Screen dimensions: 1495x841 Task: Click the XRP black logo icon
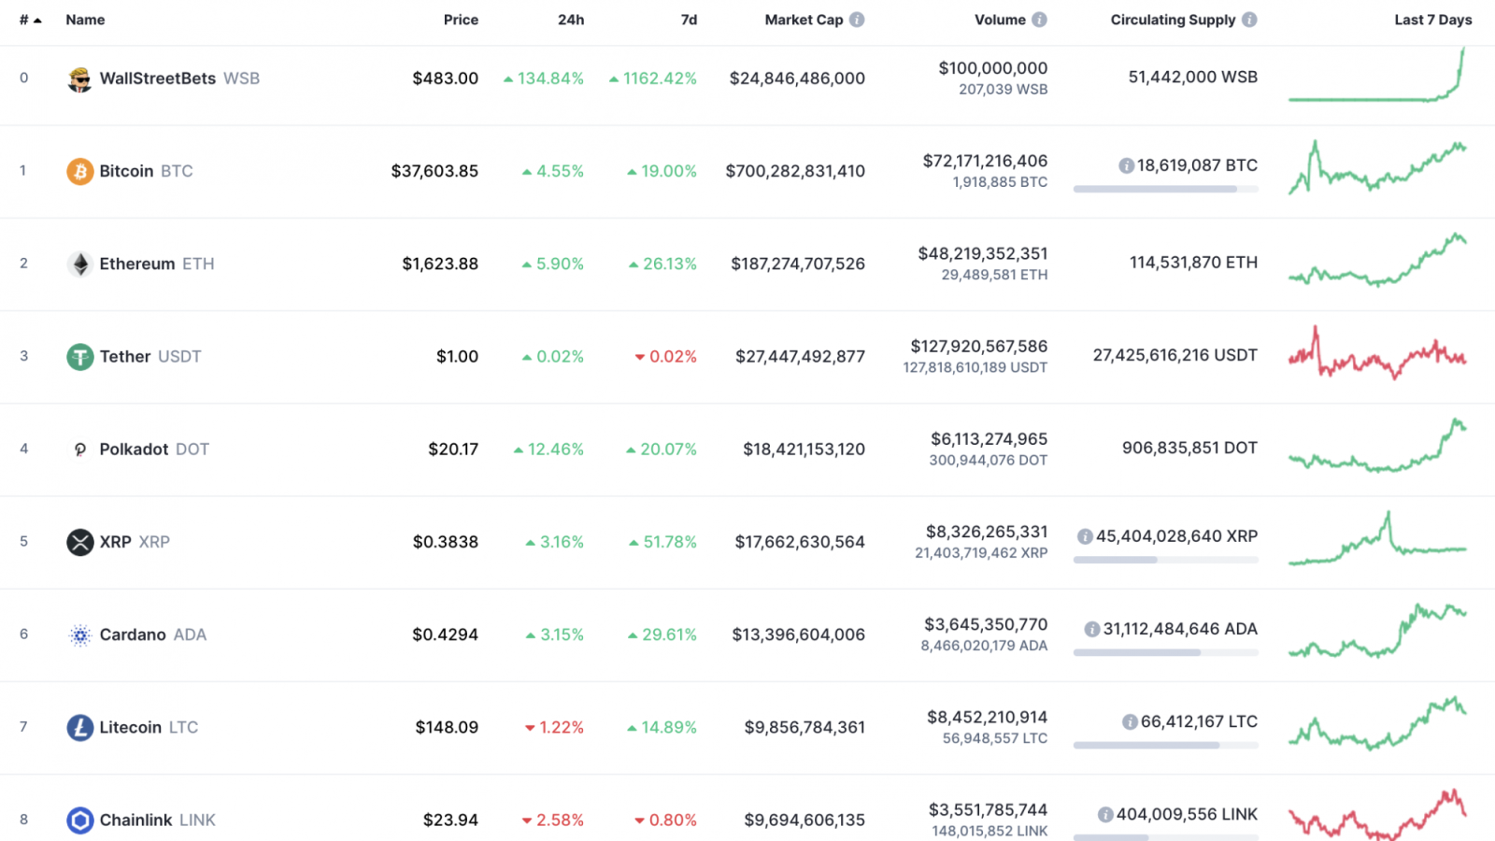80,542
